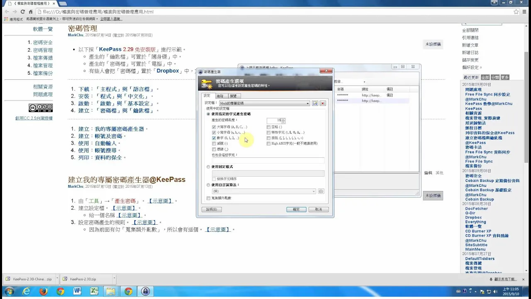Click 全部關閉 in right sidebar
Screen dimensions: 531x299
470,30
